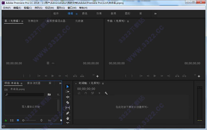Click the Project panel zoom slider
This screenshot has height=130, width=207.
pyautogui.click(x=29, y=120)
